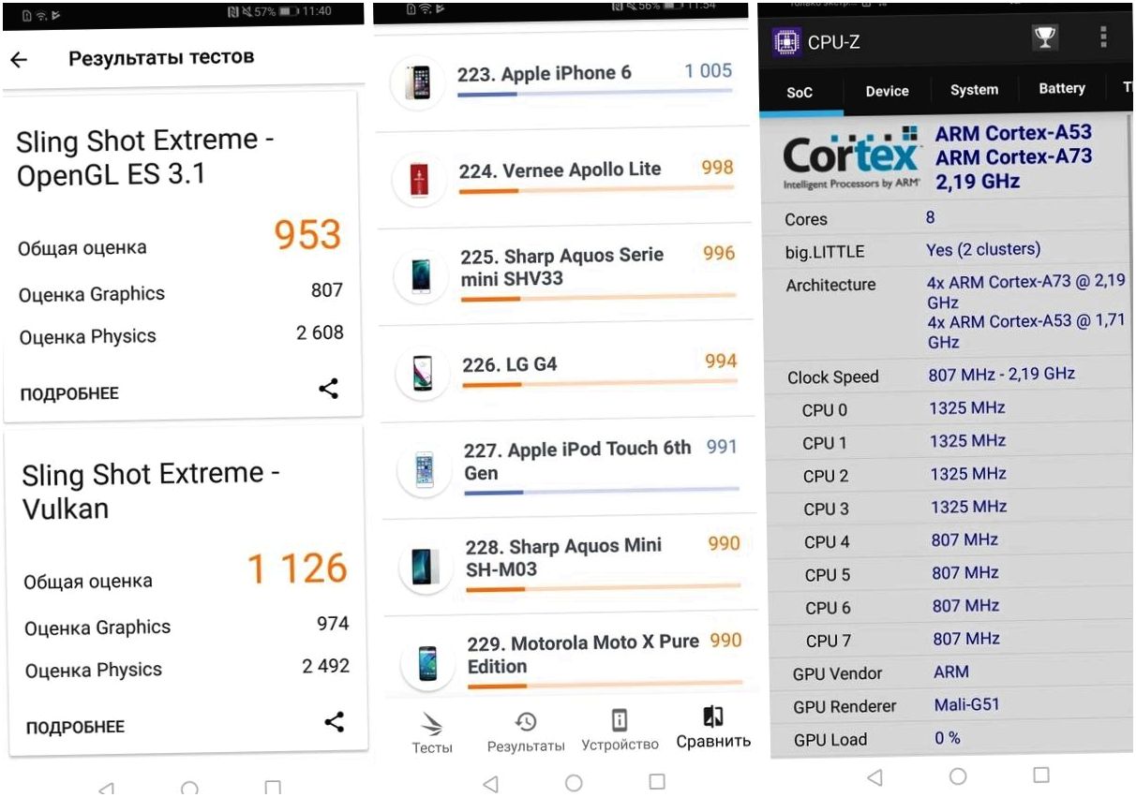Tap the GPU Vendor ARM value
The height and width of the screenshot is (797, 1136).
(x=951, y=672)
